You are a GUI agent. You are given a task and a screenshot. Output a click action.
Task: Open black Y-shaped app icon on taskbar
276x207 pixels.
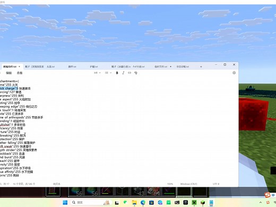186,202
